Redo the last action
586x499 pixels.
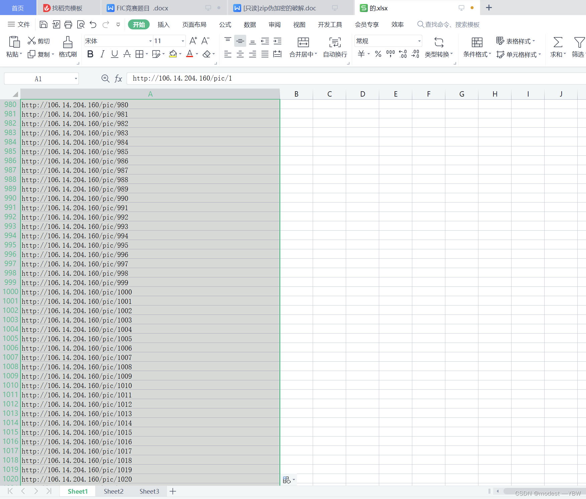[106, 24]
